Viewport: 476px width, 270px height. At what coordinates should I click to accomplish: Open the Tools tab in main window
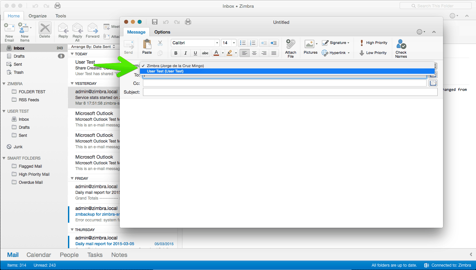pyautogui.click(x=61, y=16)
